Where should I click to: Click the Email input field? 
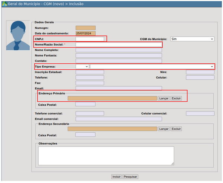(119, 88)
